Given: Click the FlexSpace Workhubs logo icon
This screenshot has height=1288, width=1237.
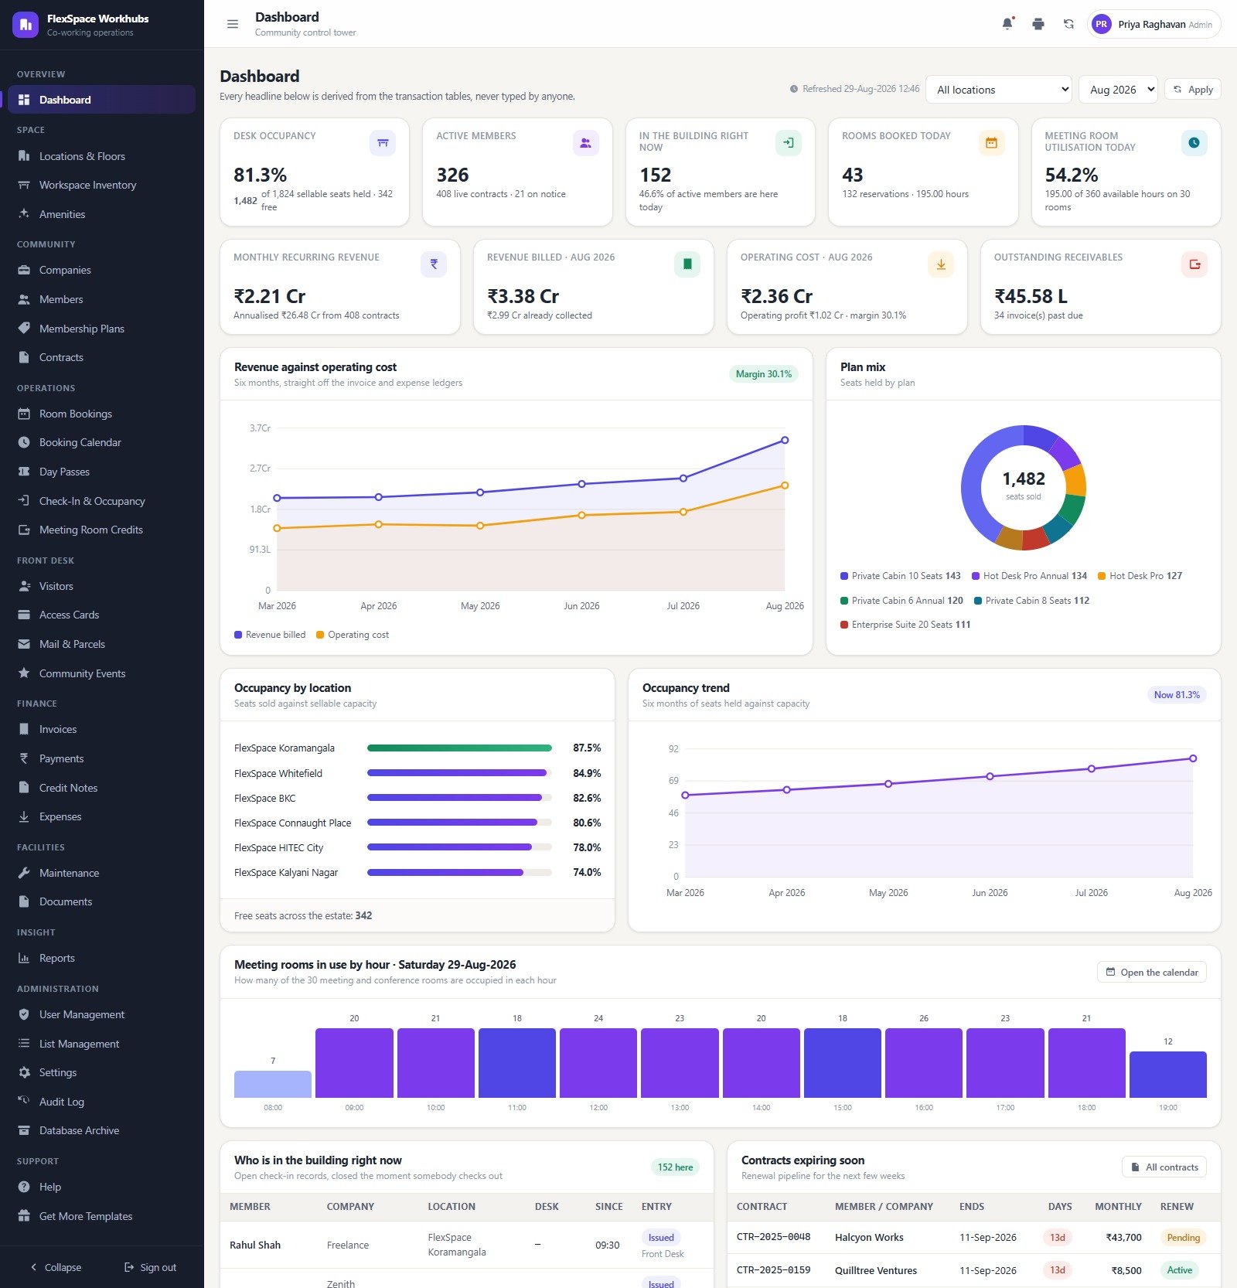Looking at the screenshot, I should (26, 25).
